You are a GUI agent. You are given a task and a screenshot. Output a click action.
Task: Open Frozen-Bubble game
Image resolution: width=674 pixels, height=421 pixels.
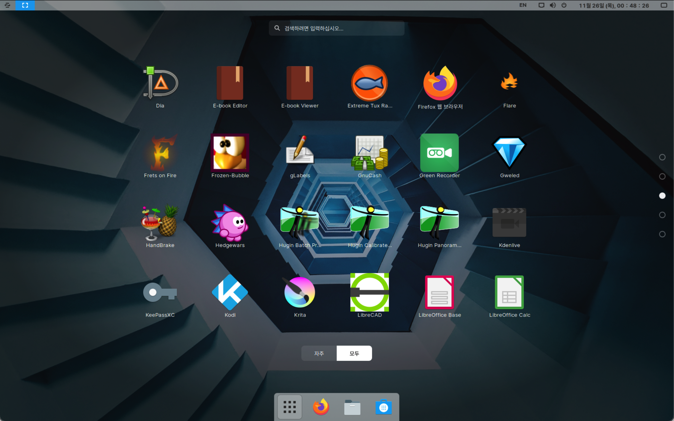click(230, 157)
